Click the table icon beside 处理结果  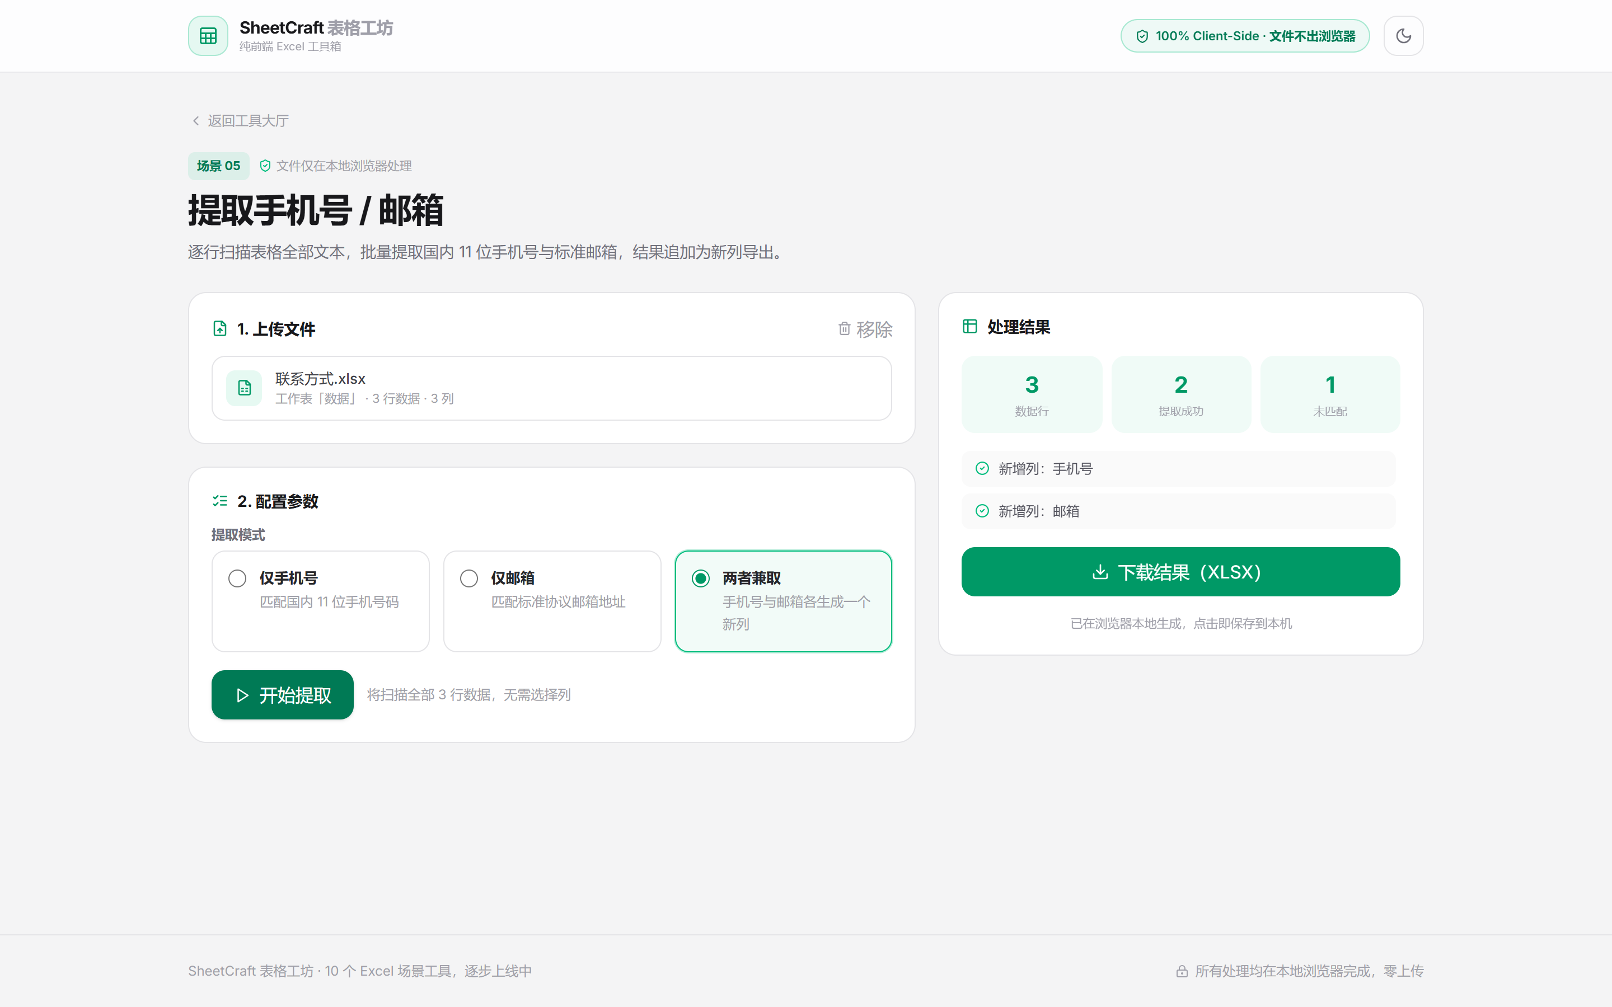pyautogui.click(x=970, y=326)
